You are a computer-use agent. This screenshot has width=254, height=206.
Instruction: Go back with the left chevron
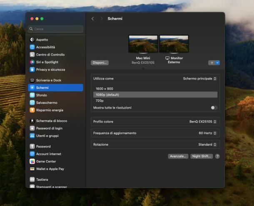click(93, 19)
